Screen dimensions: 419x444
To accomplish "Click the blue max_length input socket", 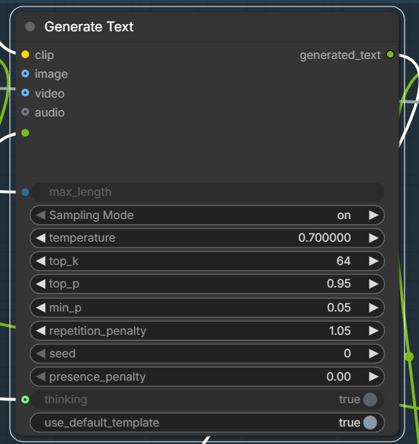I will (x=26, y=192).
